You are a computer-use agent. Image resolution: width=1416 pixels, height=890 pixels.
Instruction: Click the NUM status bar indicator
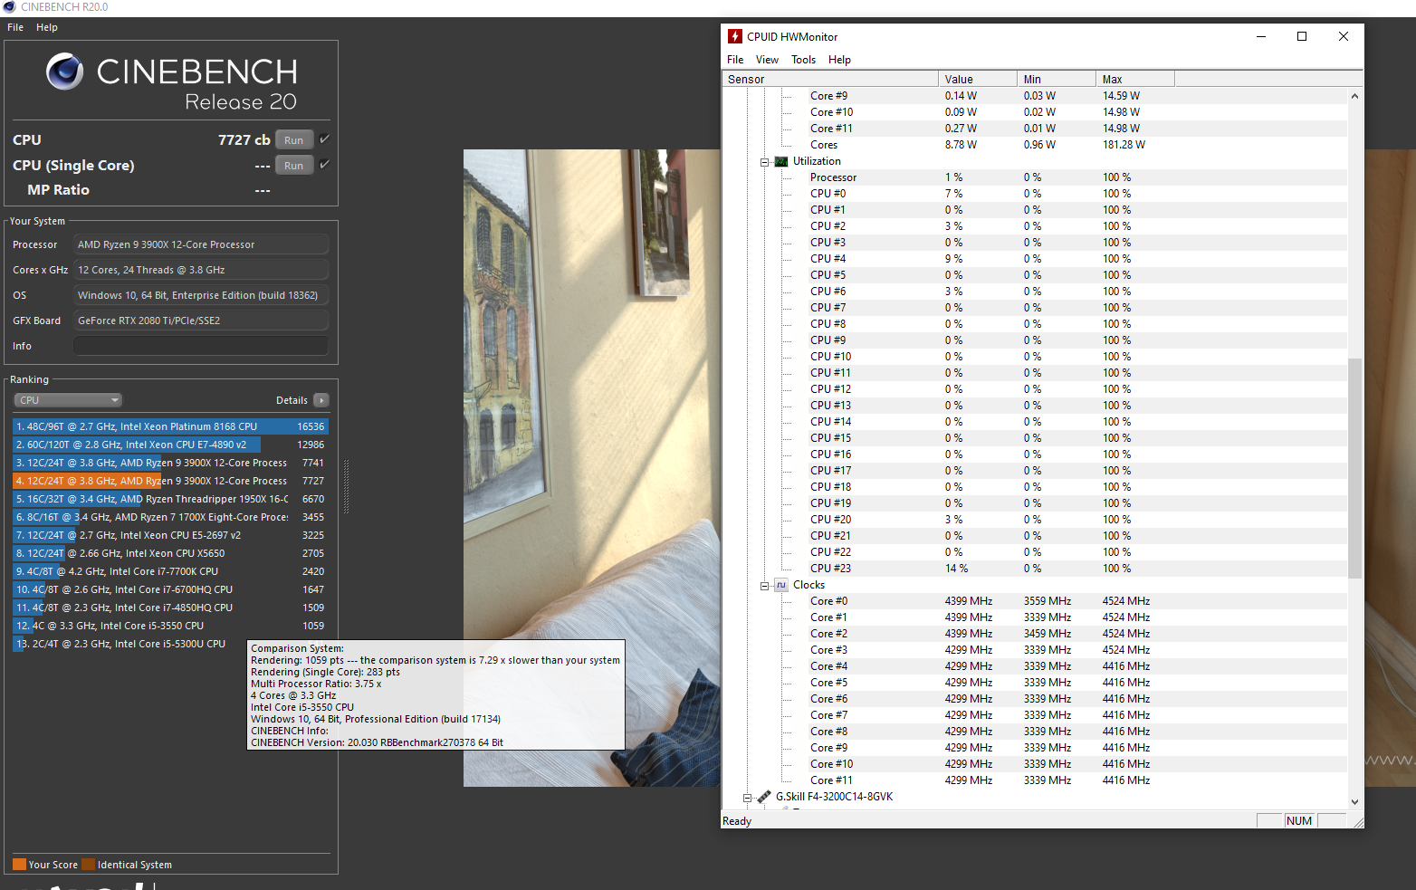pos(1299,821)
